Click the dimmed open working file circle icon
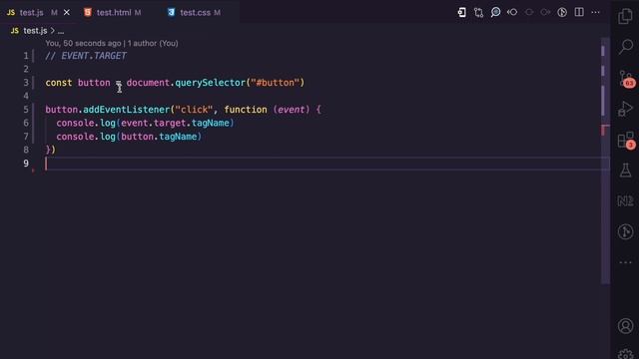 tap(529, 12)
